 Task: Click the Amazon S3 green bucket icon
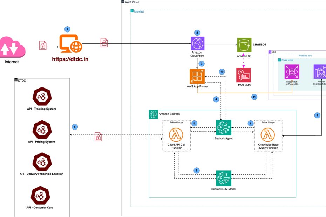coord(244,45)
